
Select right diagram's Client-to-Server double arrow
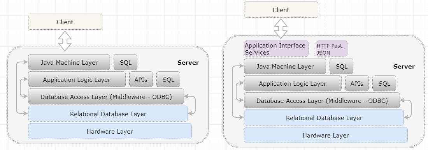tap(281, 28)
